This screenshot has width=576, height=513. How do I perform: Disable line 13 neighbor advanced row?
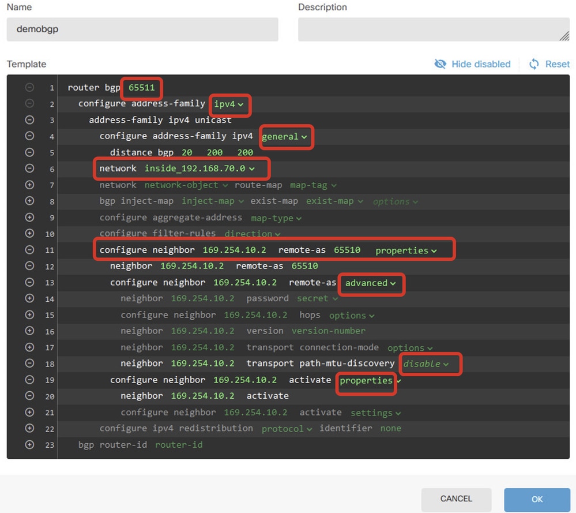[29, 282]
